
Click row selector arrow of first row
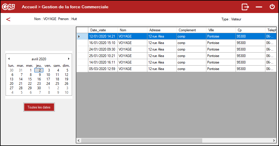[79, 36]
